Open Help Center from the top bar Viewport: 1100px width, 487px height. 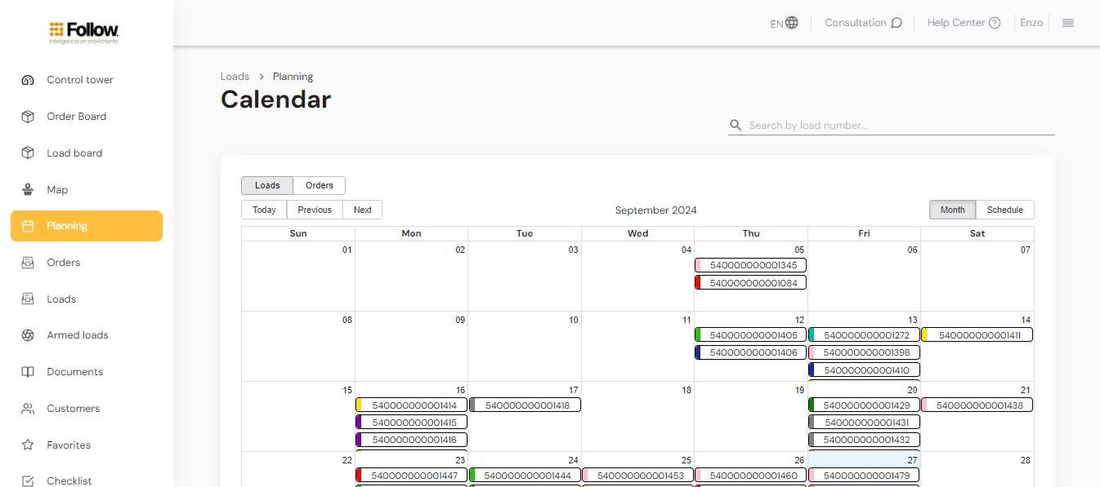pos(964,23)
